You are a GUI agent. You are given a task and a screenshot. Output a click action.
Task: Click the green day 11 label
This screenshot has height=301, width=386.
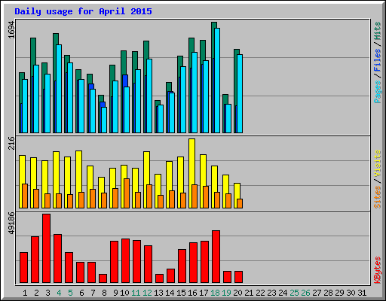click(x=136, y=293)
